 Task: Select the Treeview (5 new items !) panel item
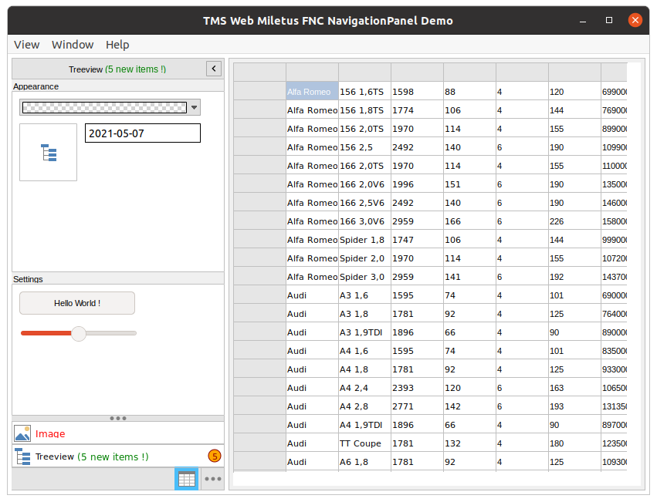92,457
